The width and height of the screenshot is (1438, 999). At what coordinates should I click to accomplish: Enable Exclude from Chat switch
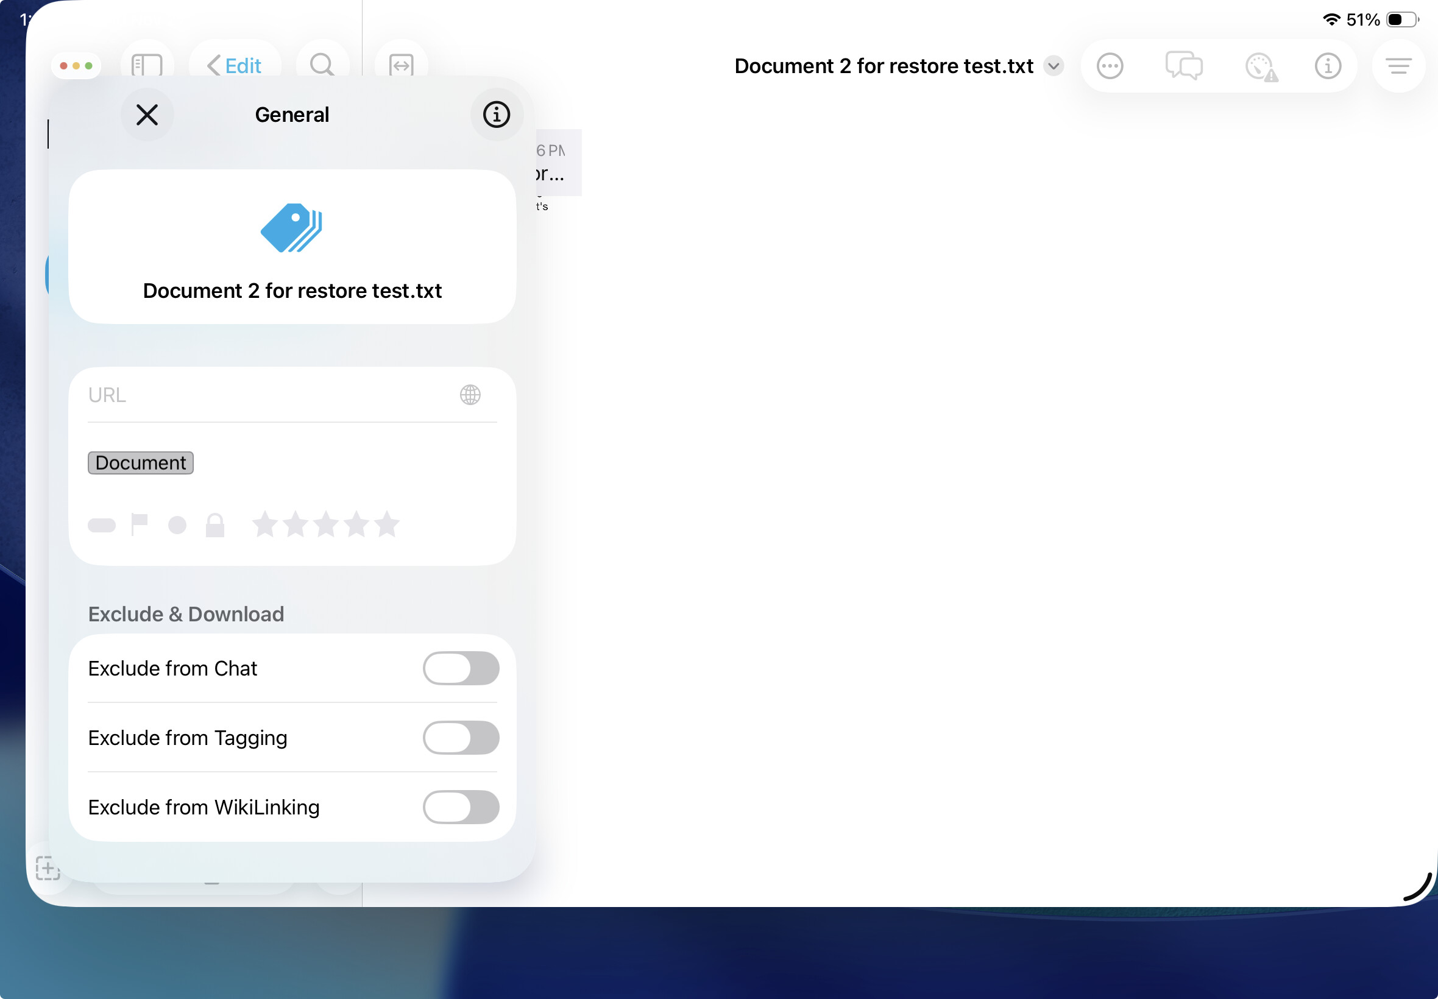click(x=461, y=668)
